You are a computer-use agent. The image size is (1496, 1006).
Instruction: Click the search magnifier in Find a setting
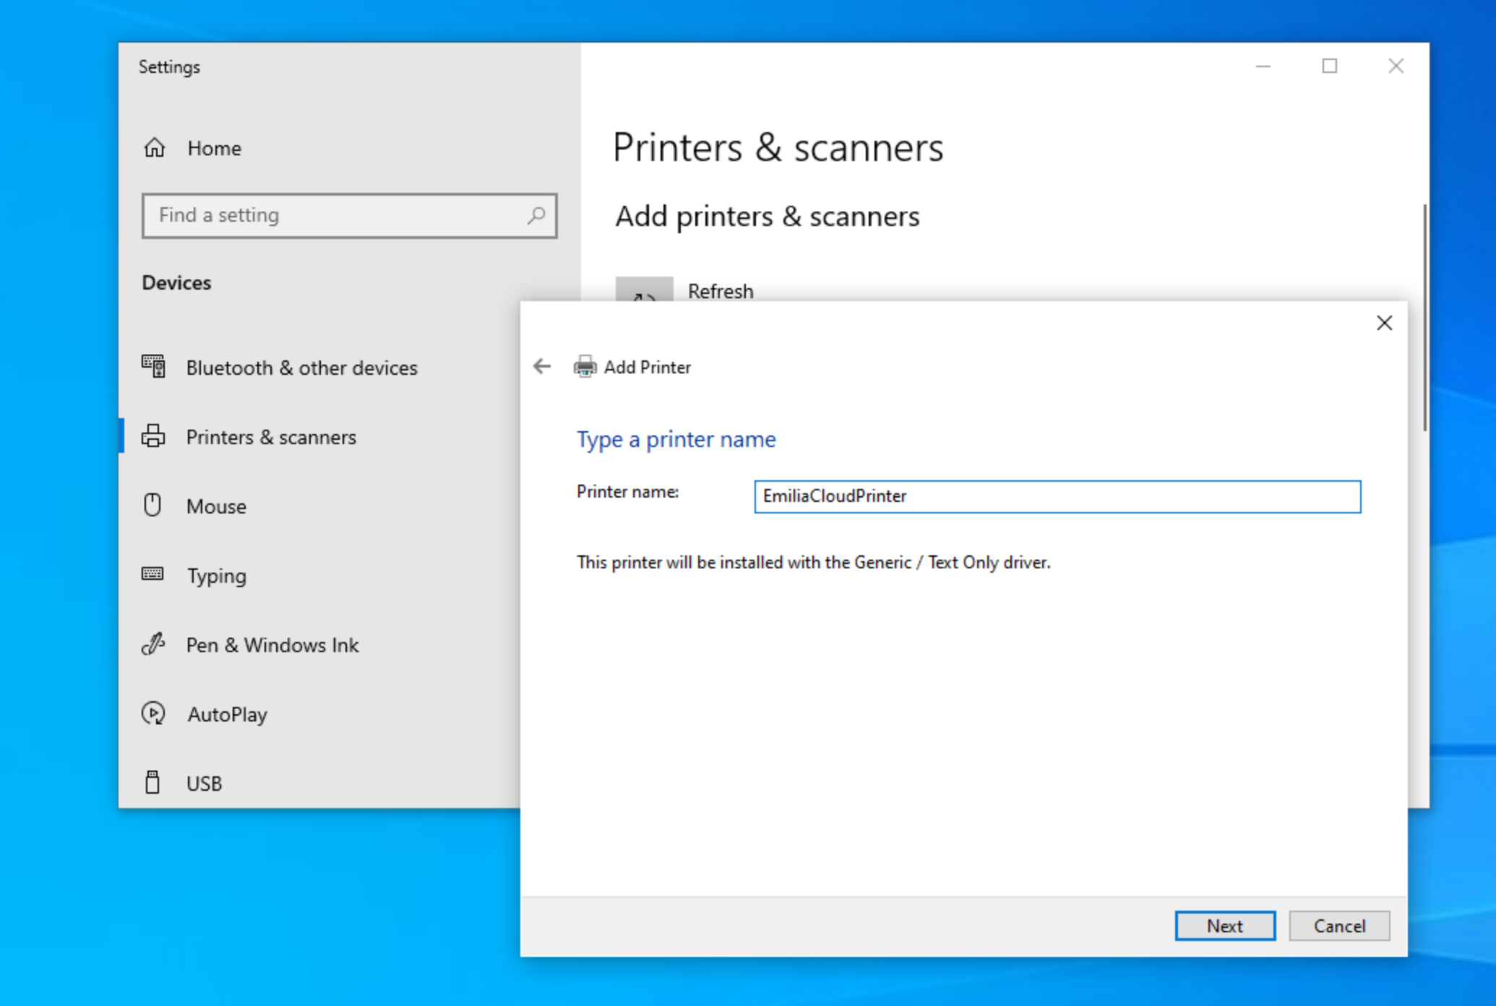536,215
